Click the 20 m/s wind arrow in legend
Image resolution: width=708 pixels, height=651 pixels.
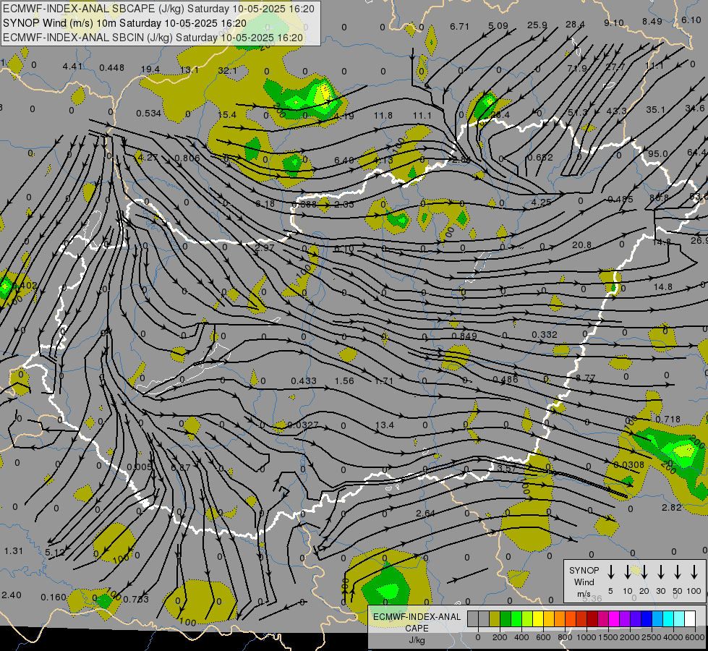pyautogui.click(x=644, y=572)
